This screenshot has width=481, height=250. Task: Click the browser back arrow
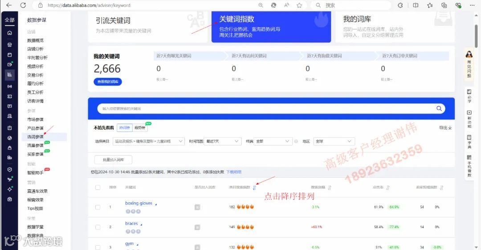[x=9, y=5]
